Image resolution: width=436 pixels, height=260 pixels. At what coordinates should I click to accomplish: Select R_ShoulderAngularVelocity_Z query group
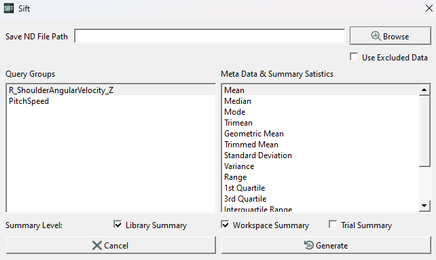coord(111,90)
